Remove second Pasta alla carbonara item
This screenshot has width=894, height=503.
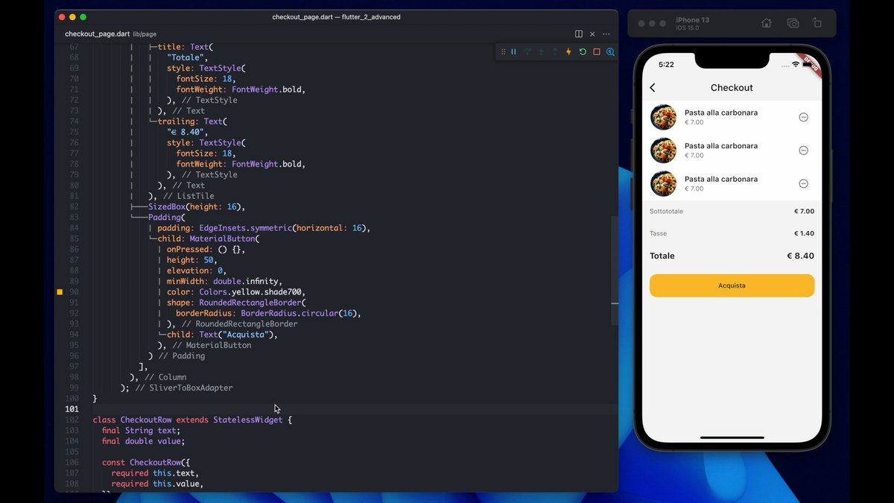click(x=803, y=151)
